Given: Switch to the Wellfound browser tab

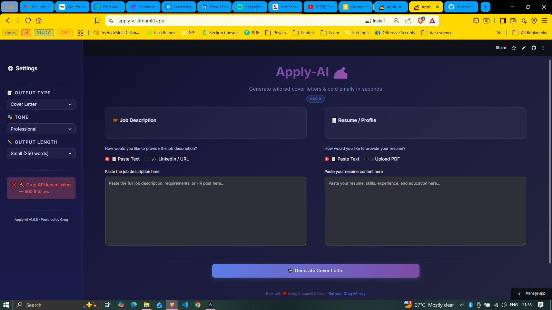Looking at the screenshot, I should (x=72, y=7).
